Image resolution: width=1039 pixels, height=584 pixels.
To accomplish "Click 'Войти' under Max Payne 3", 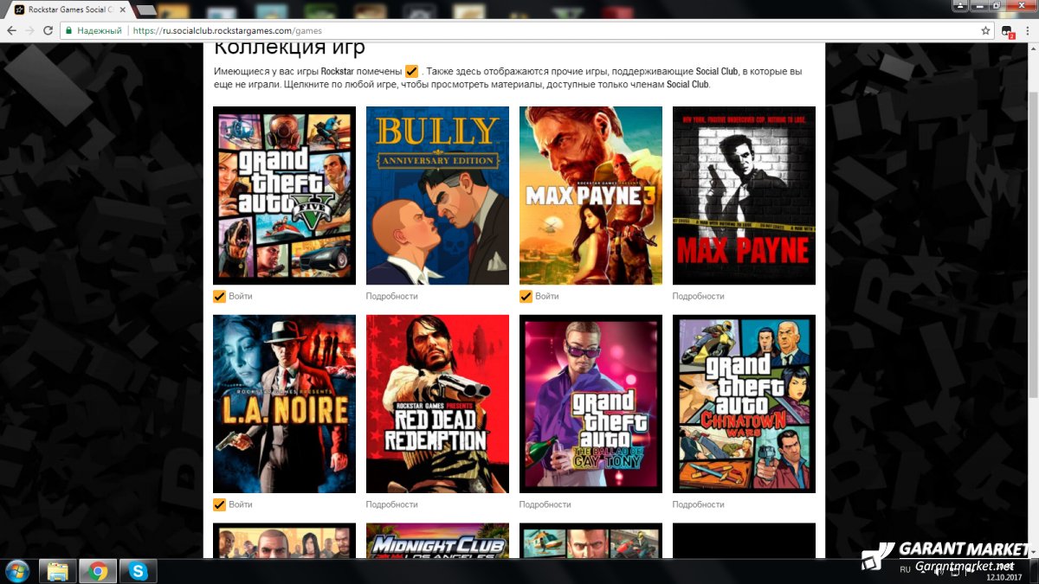I will pyautogui.click(x=547, y=296).
